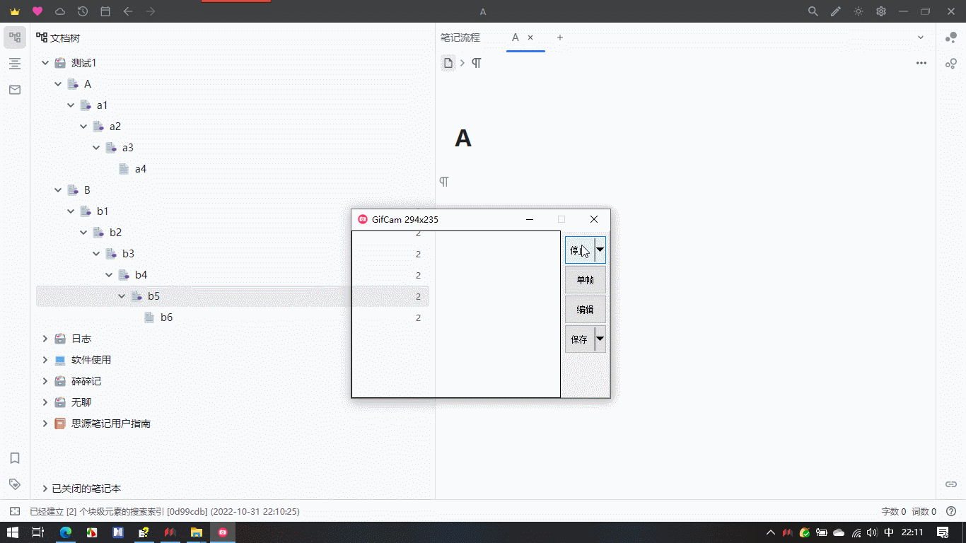Click the document icon in breadcrumb

pos(448,63)
